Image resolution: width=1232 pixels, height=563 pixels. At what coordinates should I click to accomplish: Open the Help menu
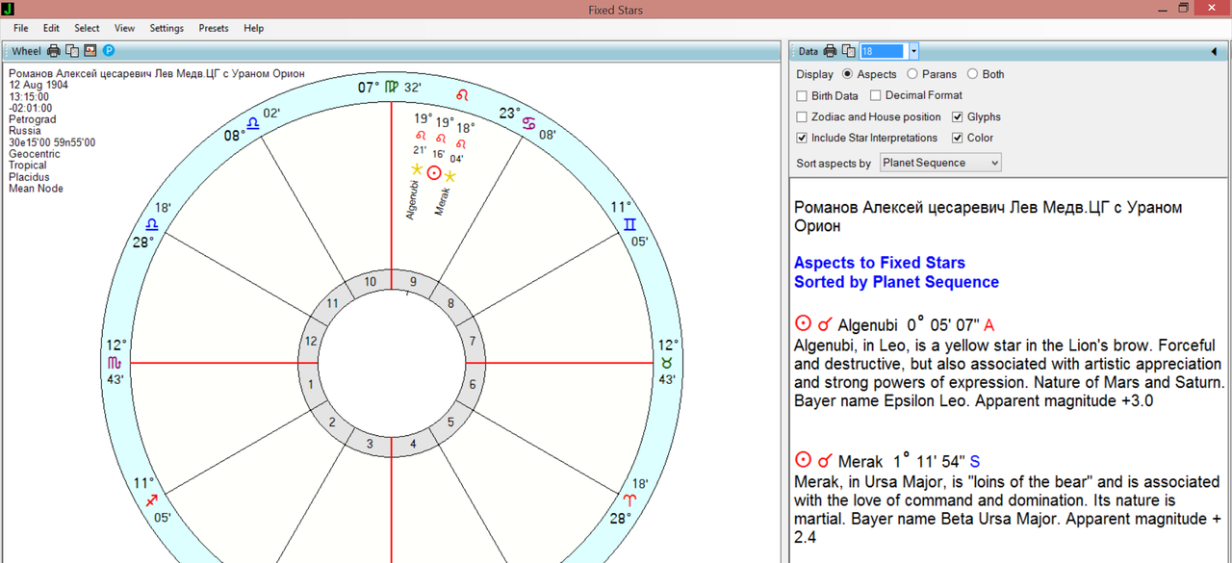[x=253, y=28]
